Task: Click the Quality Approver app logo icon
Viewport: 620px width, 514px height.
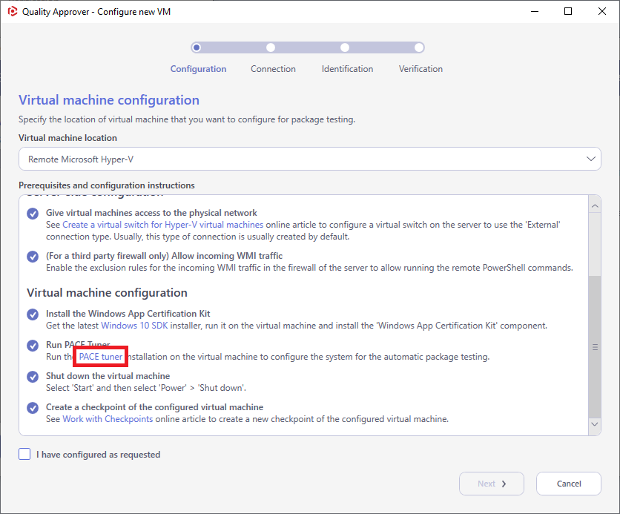Action: point(13,11)
